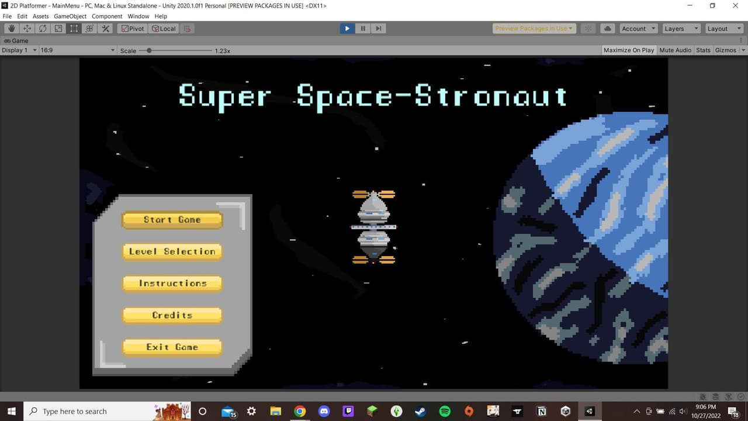The image size is (748, 421).
Task: Open File Explorer in taskbar
Action: pyautogui.click(x=275, y=412)
